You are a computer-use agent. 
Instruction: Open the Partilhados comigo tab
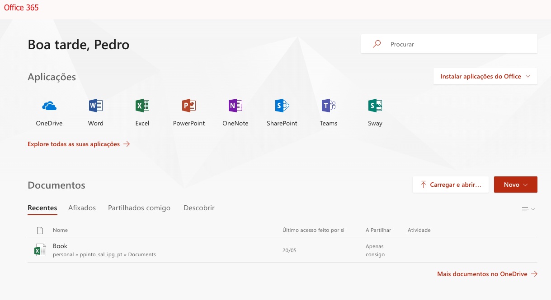point(139,208)
